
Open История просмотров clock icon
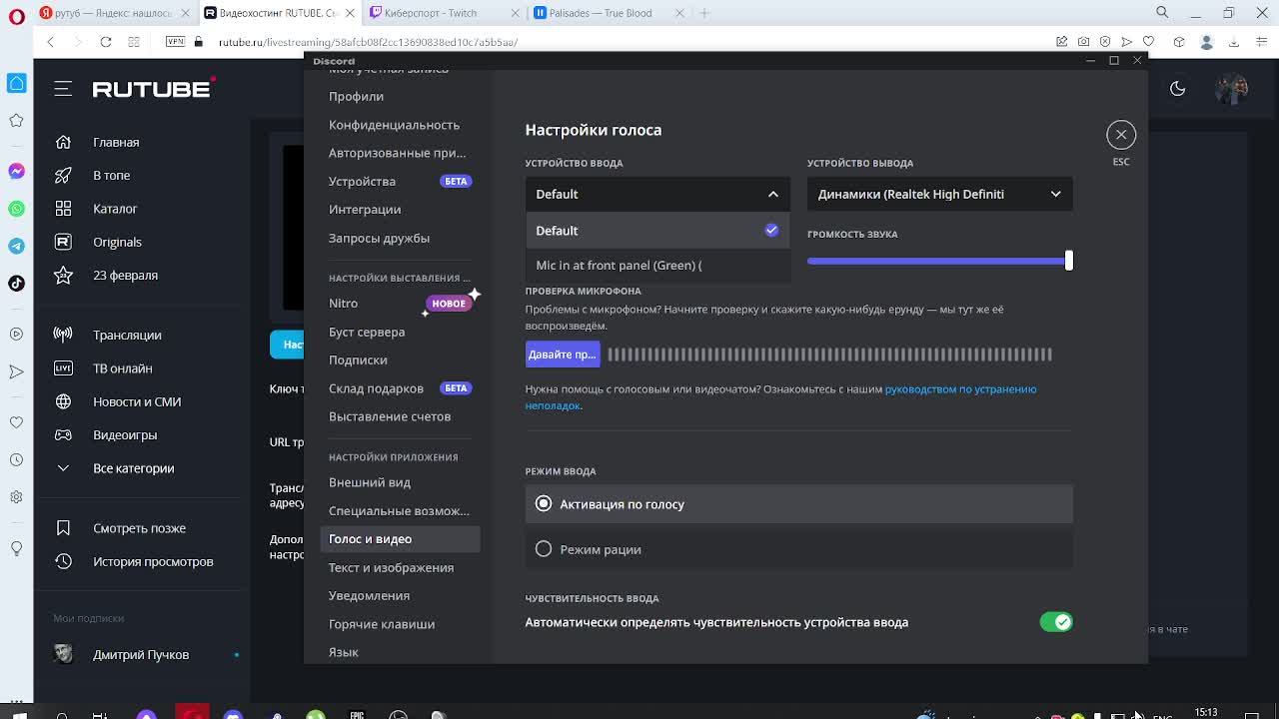[x=63, y=561]
